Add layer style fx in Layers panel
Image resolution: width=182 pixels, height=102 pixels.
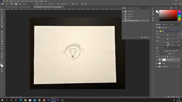(x=166, y=97)
